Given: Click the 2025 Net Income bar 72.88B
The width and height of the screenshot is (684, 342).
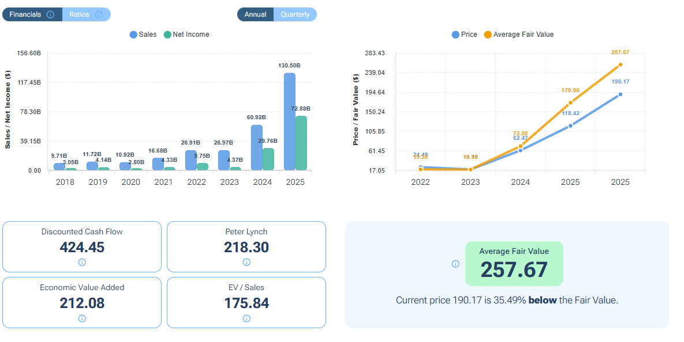Looking at the screenshot, I should [301, 143].
